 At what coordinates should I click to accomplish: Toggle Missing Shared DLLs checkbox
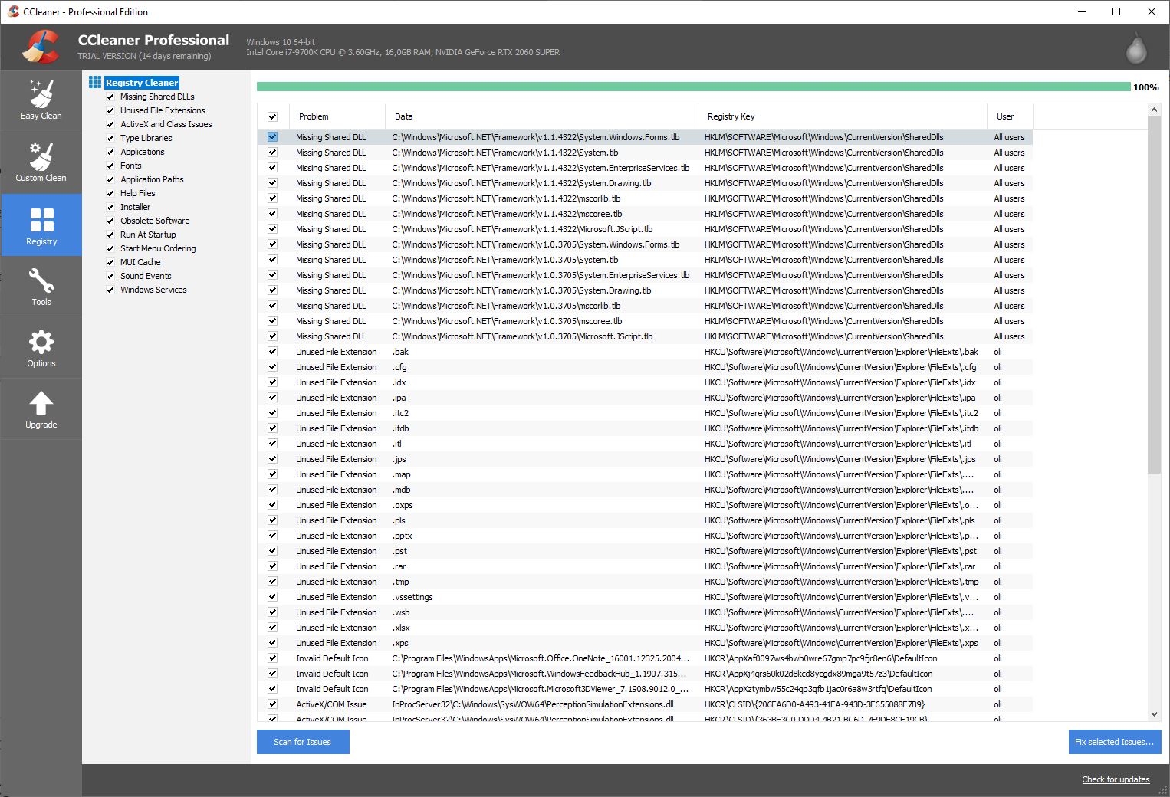(x=110, y=97)
